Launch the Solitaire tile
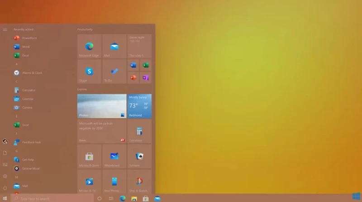Viewport: 362px width, 202px height. [139, 156]
